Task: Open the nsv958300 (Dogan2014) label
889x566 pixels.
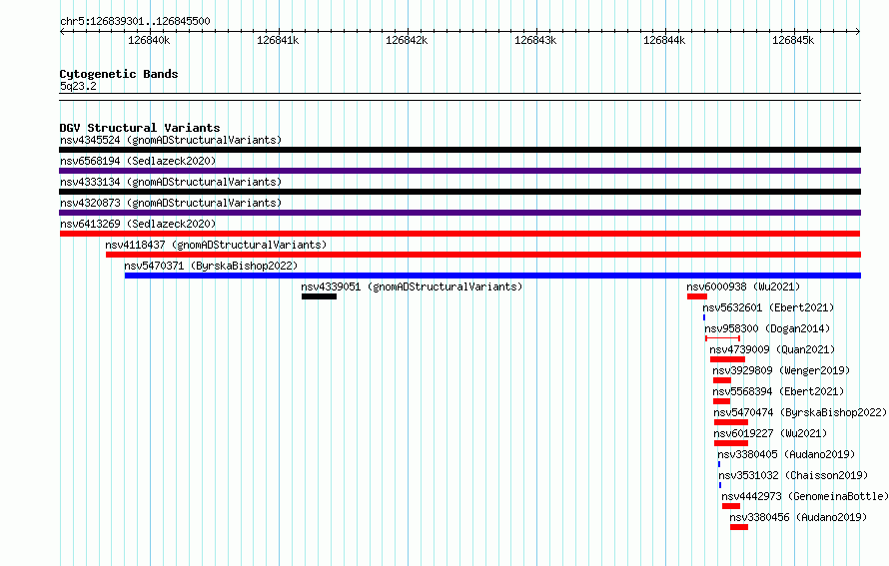Action: click(767, 328)
